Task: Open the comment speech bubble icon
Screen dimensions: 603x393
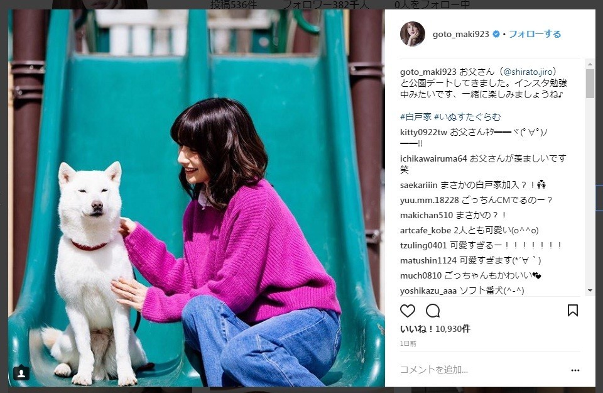Action: (x=433, y=311)
